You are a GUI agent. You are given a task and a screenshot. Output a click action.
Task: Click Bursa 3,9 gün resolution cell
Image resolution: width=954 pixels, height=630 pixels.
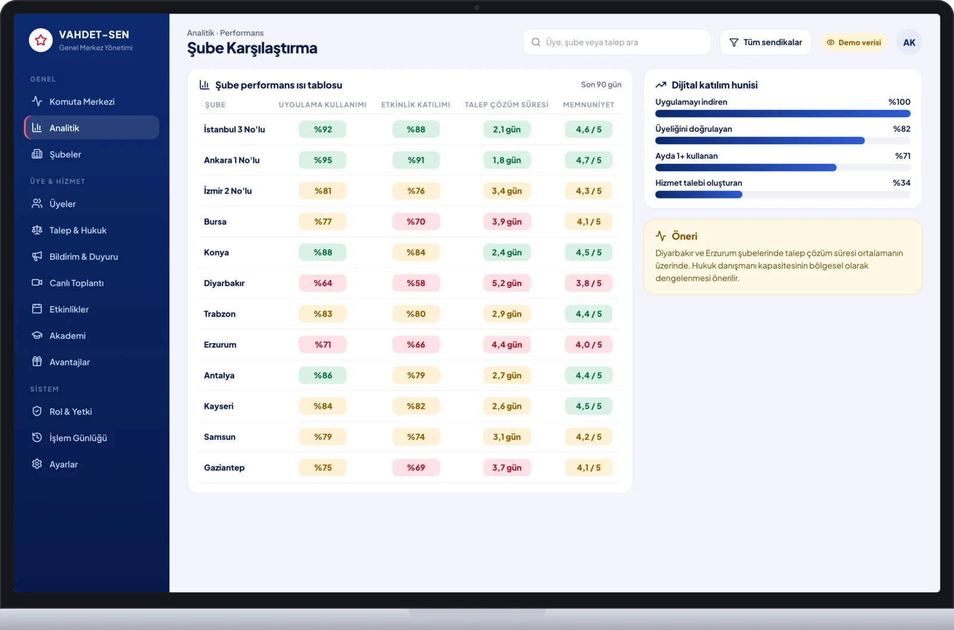point(507,222)
